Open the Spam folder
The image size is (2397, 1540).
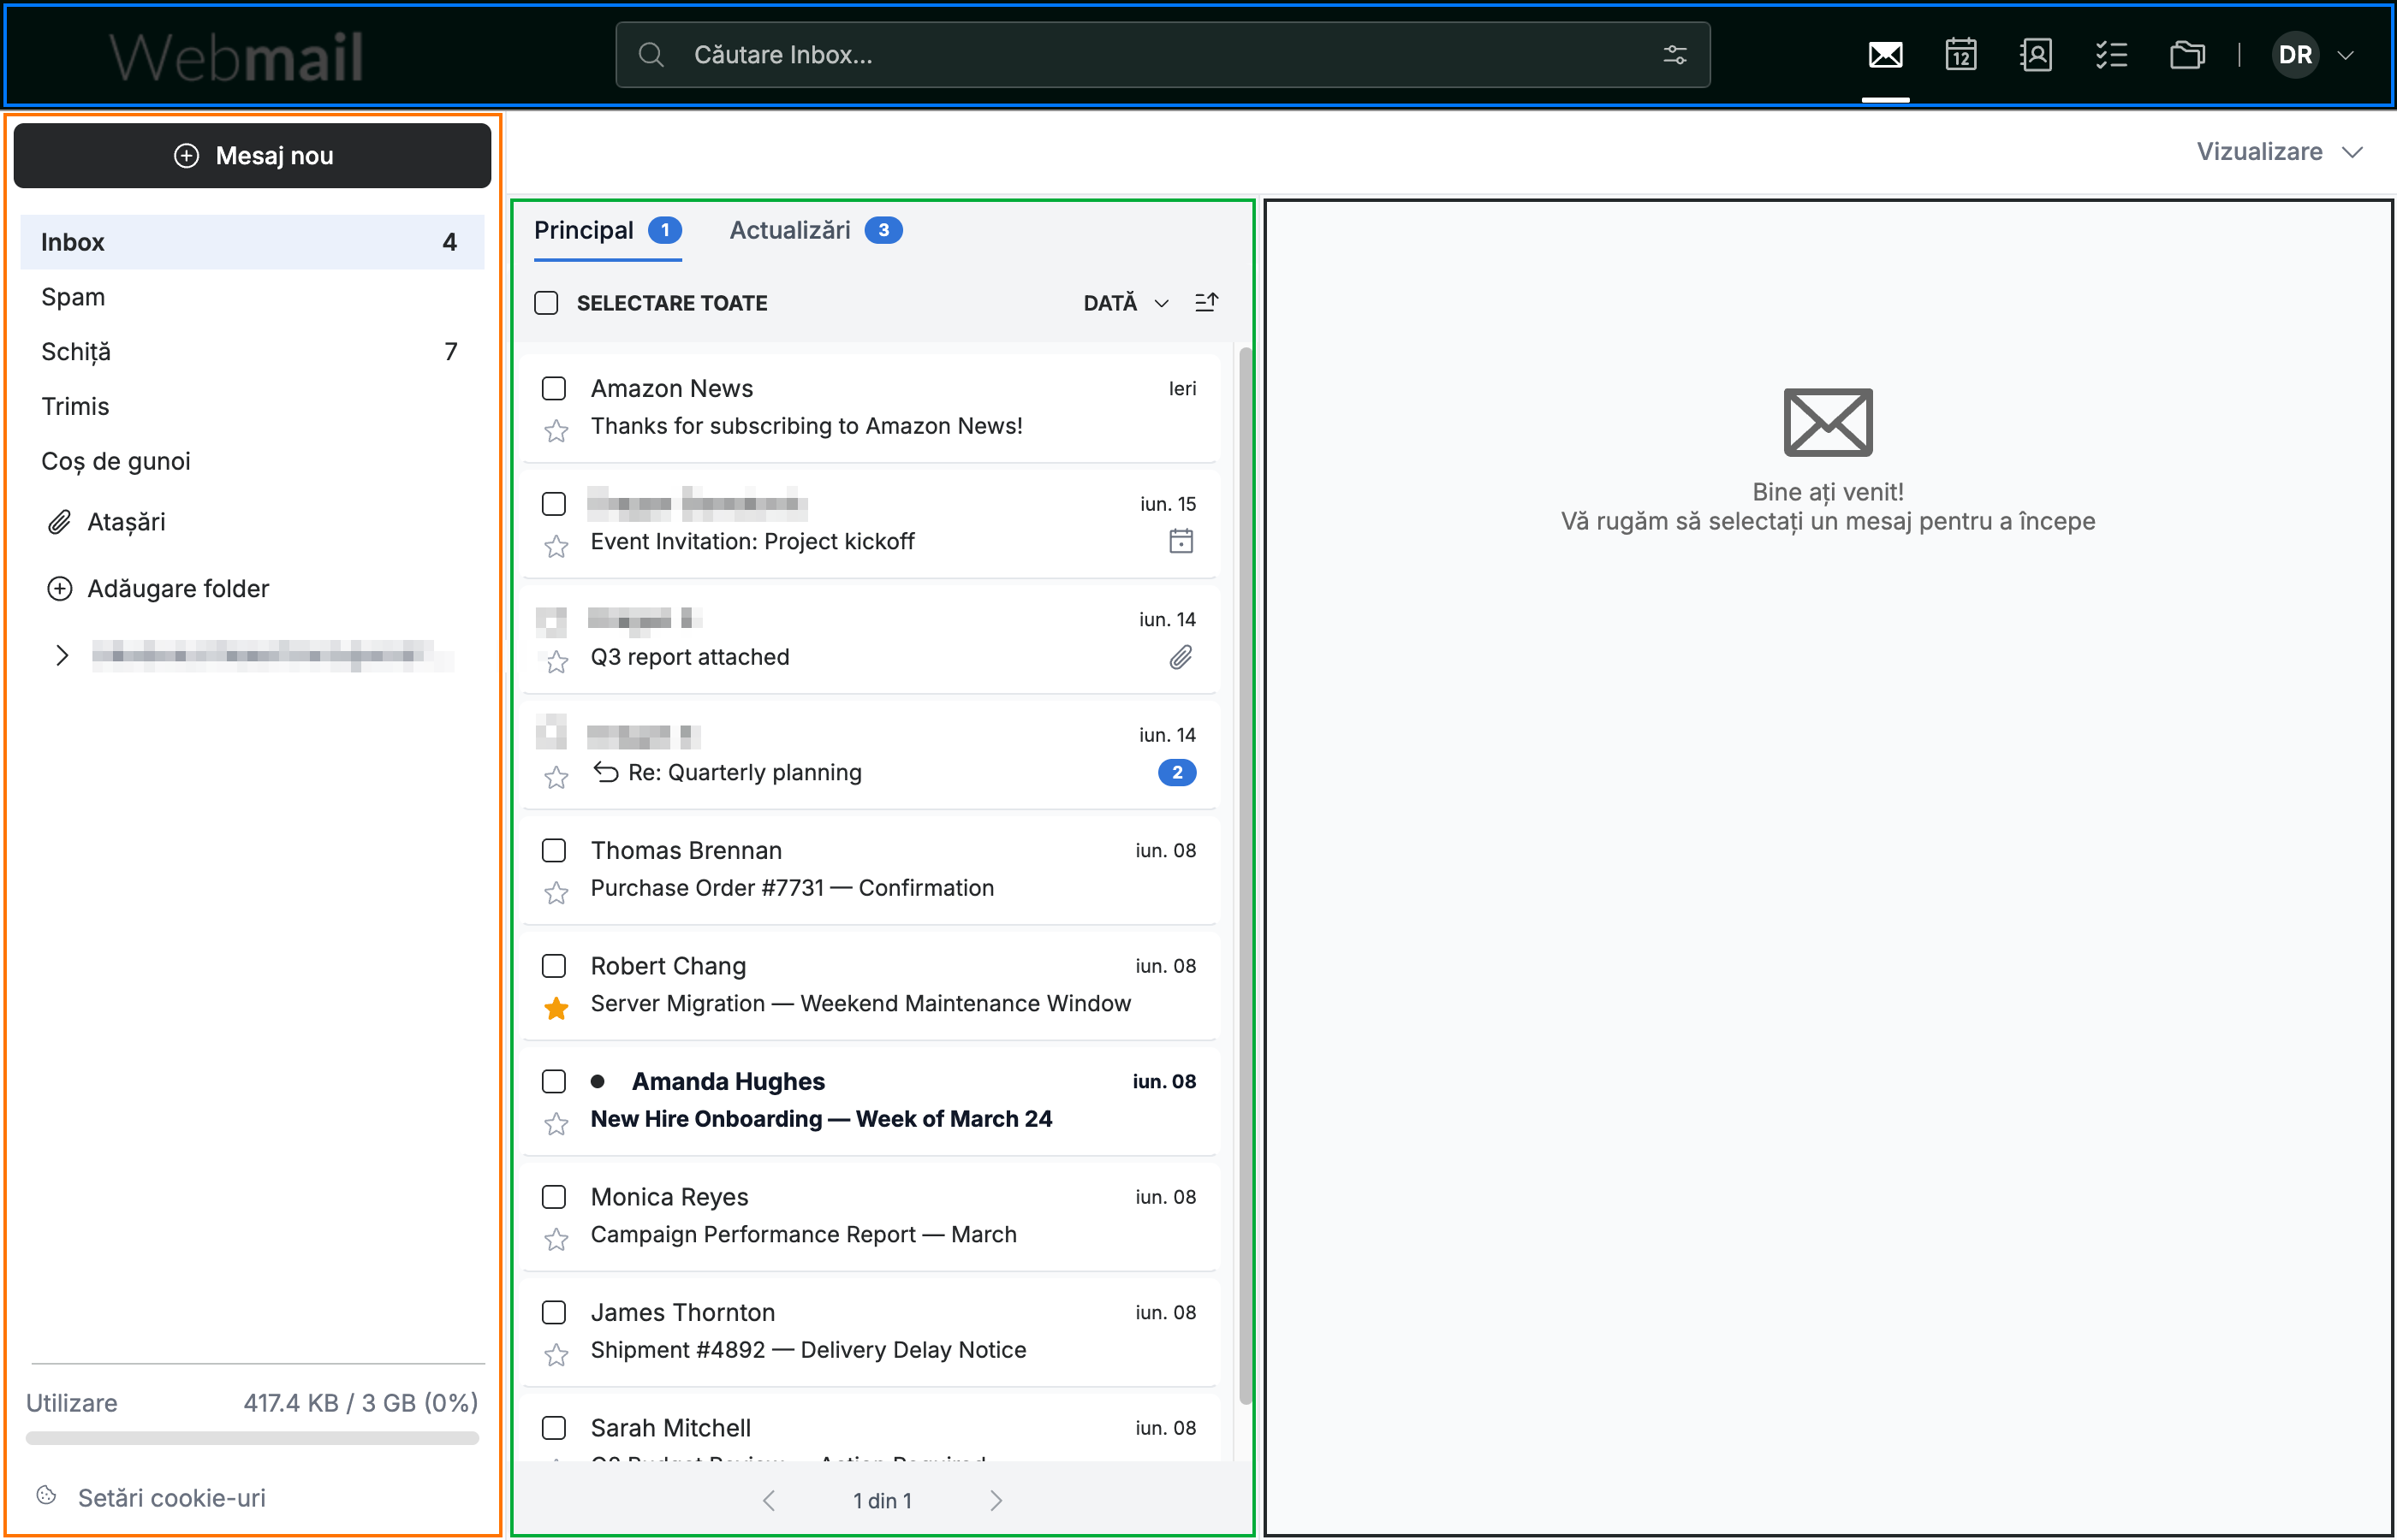click(x=252, y=297)
